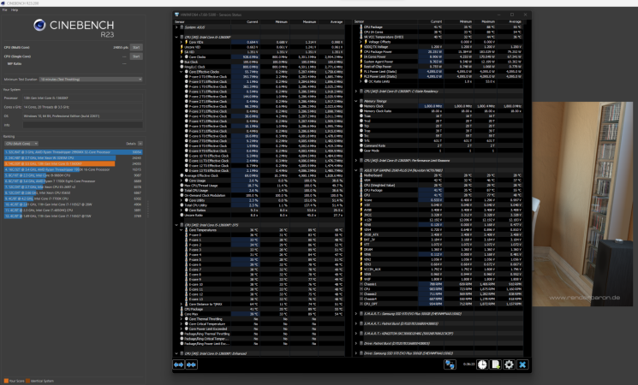Click the Processor field in Your System
The width and height of the screenshot is (638, 385).
coord(82,98)
